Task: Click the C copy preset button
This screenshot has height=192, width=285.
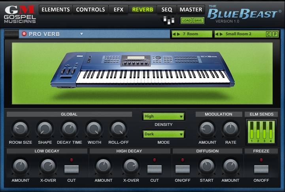Action: click(268, 34)
